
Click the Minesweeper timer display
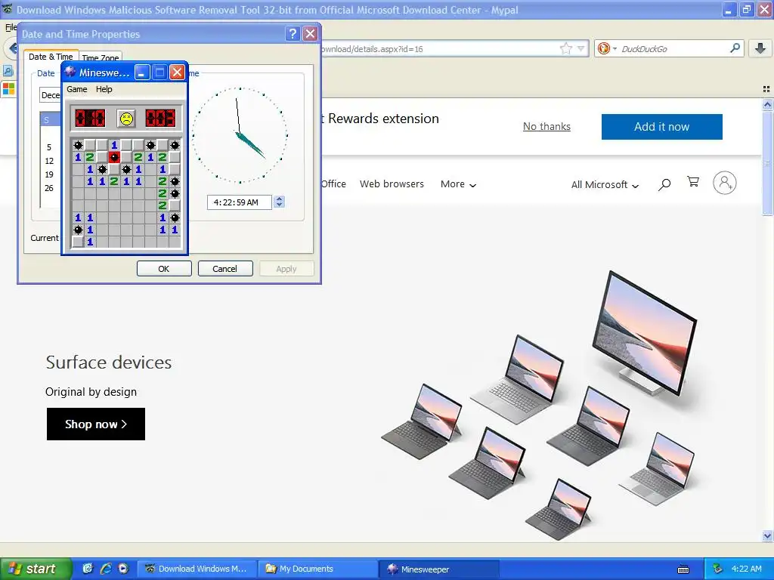coord(160,119)
